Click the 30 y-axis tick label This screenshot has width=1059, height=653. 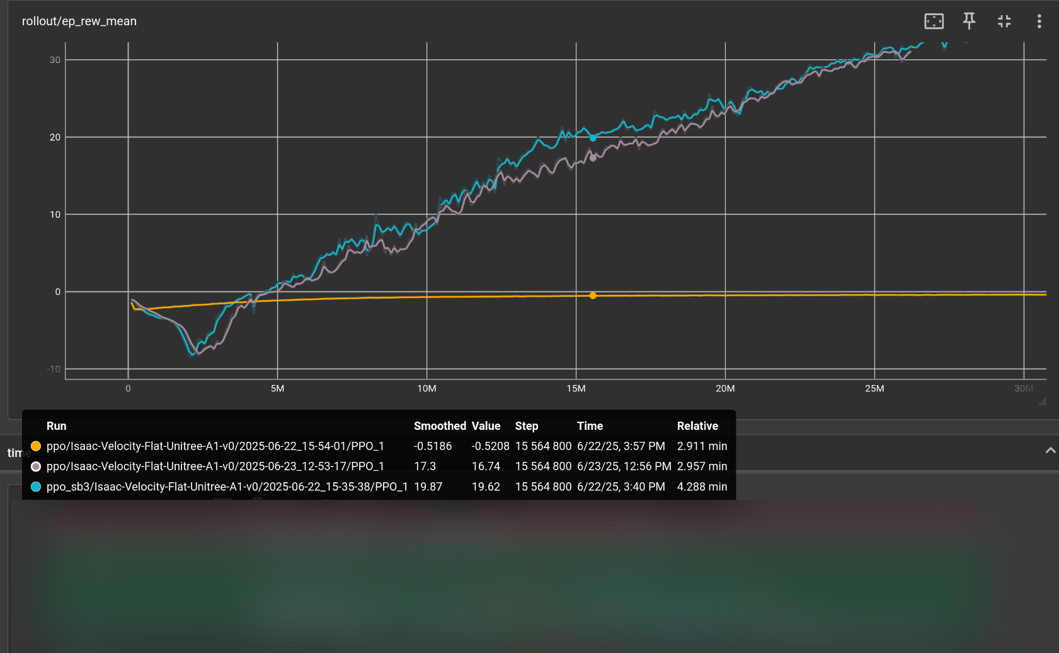[x=55, y=60]
